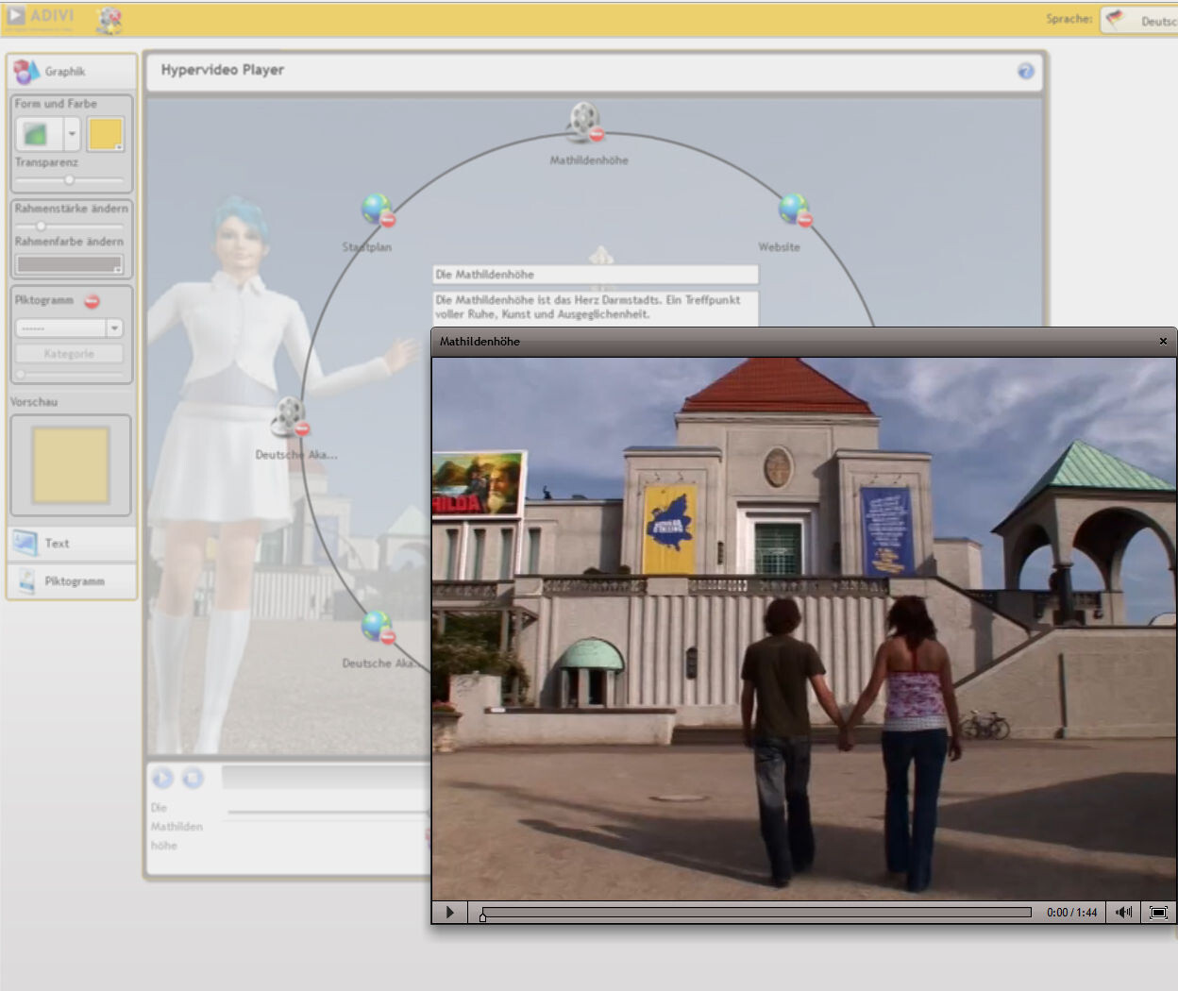Viewport: 1178px width, 991px height.
Task: Click the ADIVI logo
Action: pos(41,19)
